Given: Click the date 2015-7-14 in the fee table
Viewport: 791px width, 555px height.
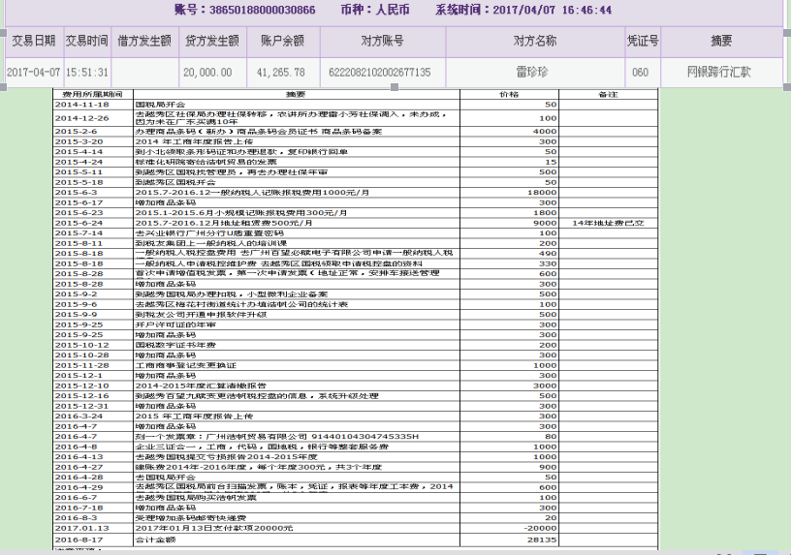Looking at the screenshot, I should coord(79,232).
